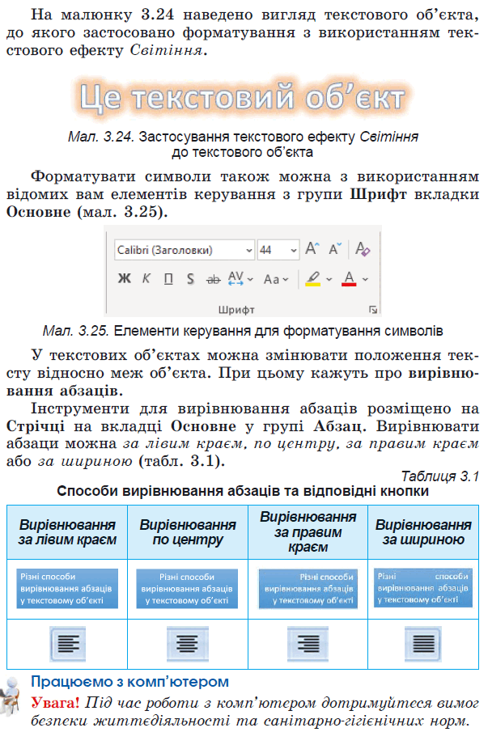Clear all formatting with eraser A icon
Image resolution: width=488 pixels, height=732 pixels.
363,248
